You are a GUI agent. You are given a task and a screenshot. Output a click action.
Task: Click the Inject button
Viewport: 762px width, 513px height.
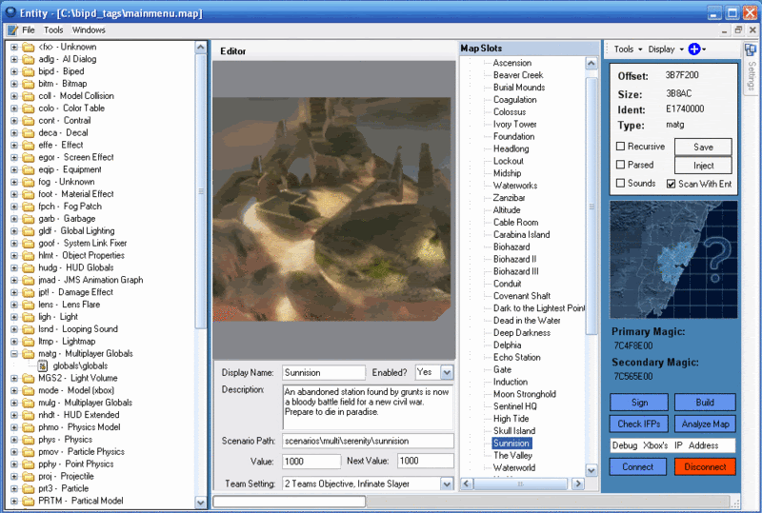(703, 166)
